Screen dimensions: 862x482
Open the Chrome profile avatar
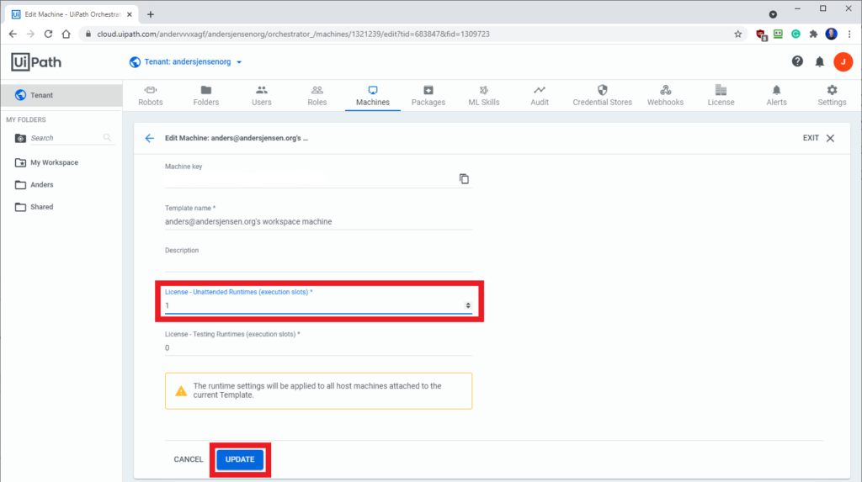(x=831, y=34)
